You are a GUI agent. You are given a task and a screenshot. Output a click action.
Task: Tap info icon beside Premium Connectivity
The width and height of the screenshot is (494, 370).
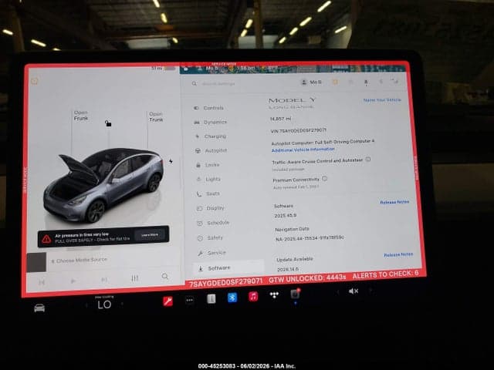[x=324, y=178]
